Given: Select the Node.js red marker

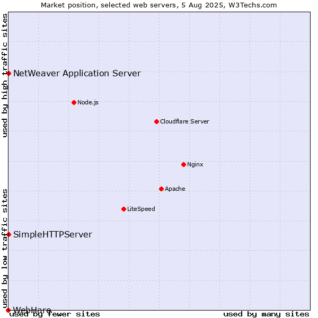Looking at the screenshot, I should click(x=74, y=103).
